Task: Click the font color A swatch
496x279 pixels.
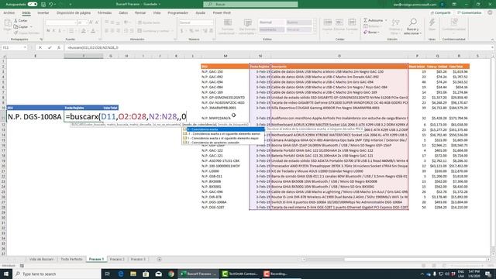Action: [x=93, y=31]
